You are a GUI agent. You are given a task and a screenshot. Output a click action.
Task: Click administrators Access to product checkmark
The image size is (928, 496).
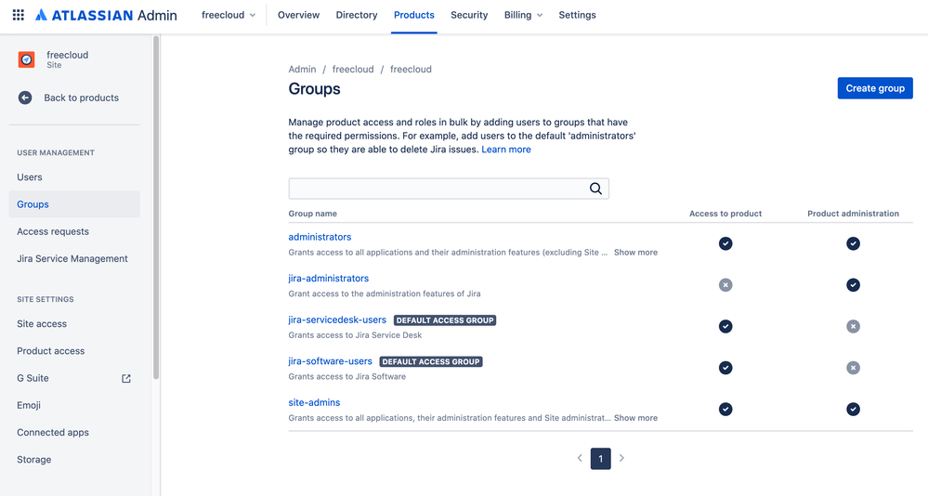tap(725, 243)
